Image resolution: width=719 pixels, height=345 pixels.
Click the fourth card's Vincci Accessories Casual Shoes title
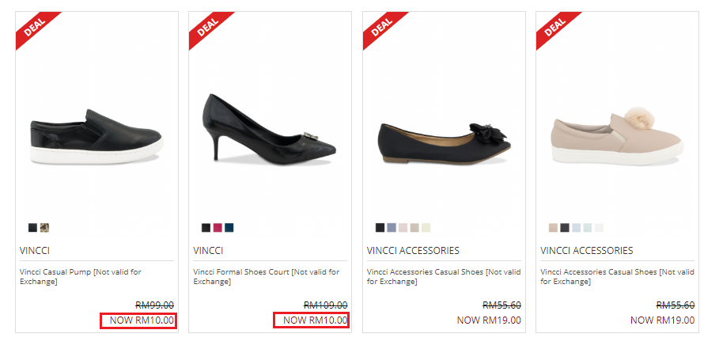tap(617, 276)
